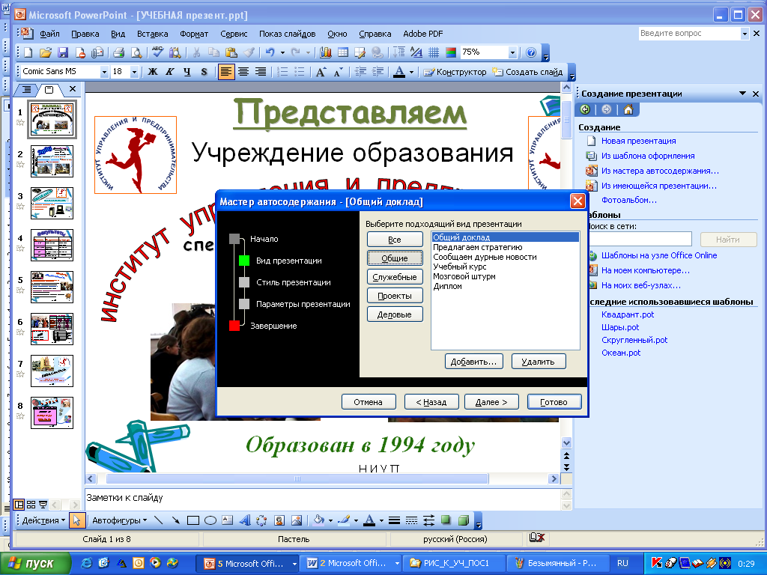
Task: Open the font size dropdown 18
Action: (134, 72)
